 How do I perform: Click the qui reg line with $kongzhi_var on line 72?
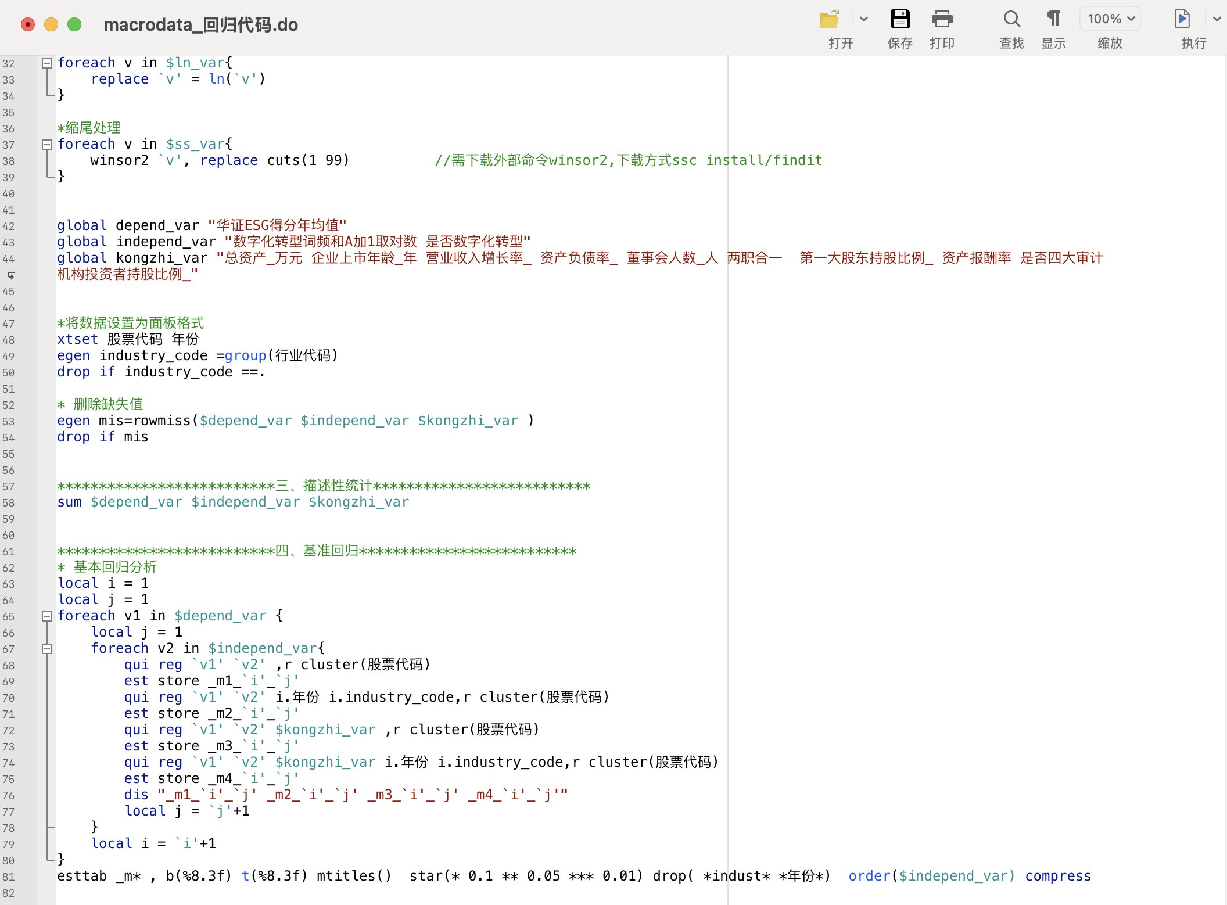332,730
